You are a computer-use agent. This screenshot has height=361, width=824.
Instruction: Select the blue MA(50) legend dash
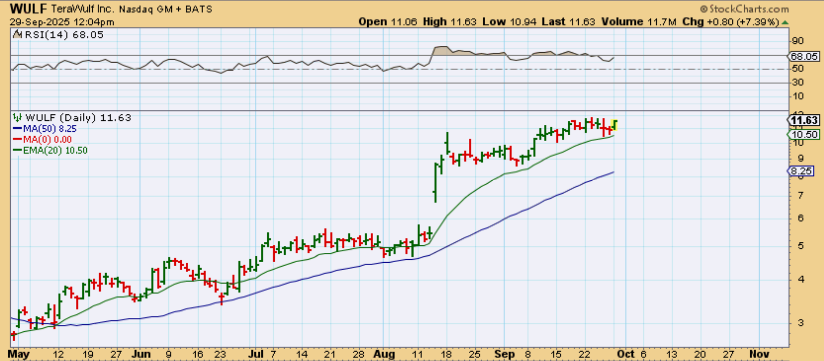[x=17, y=129]
